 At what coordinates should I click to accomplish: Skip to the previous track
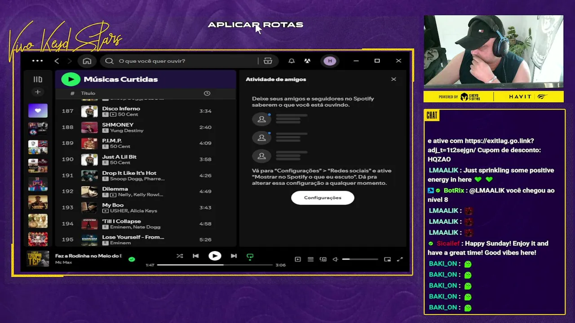point(196,256)
